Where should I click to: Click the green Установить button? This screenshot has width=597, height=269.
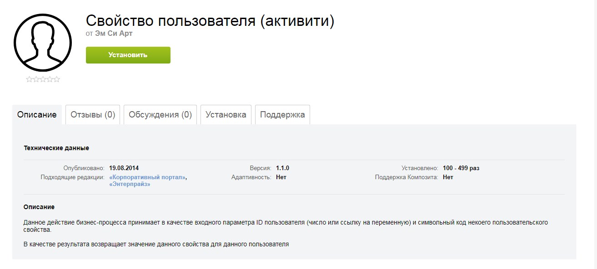click(x=128, y=55)
